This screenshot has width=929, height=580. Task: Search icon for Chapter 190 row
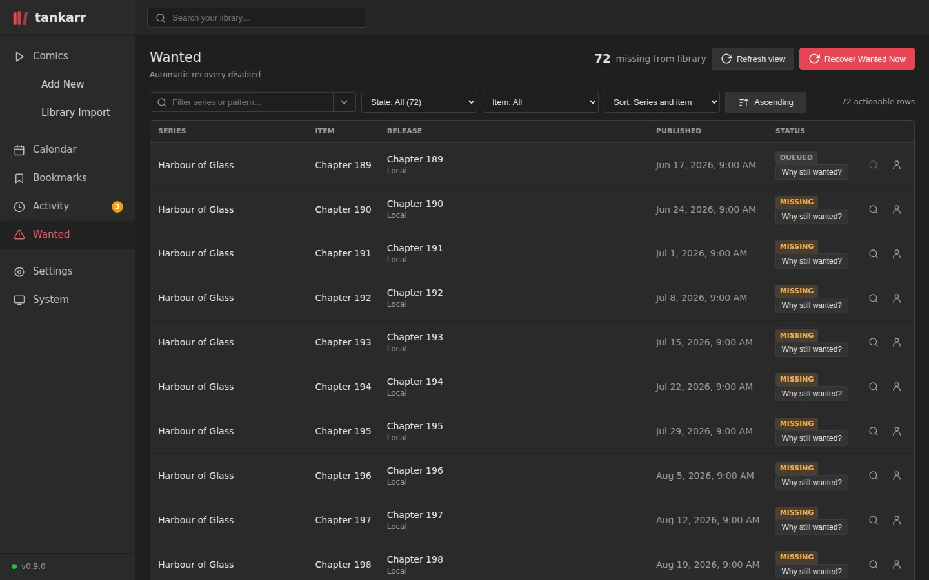coord(874,209)
